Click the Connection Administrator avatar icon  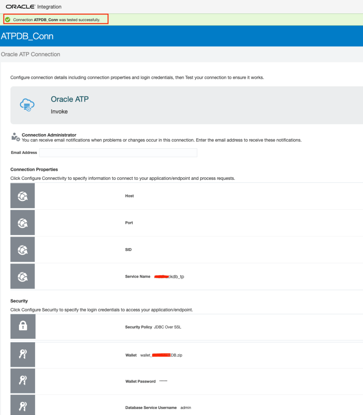point(14,136)
